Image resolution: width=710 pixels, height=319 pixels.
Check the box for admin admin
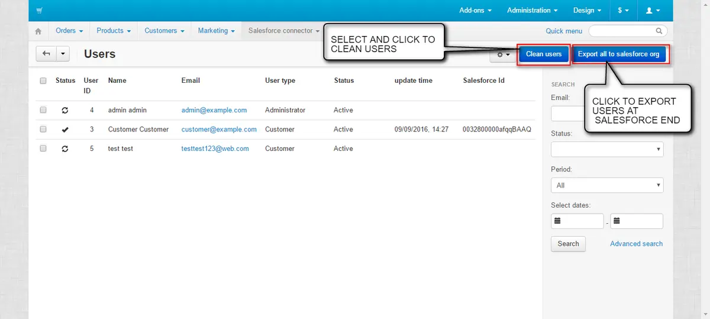point(43,110)
